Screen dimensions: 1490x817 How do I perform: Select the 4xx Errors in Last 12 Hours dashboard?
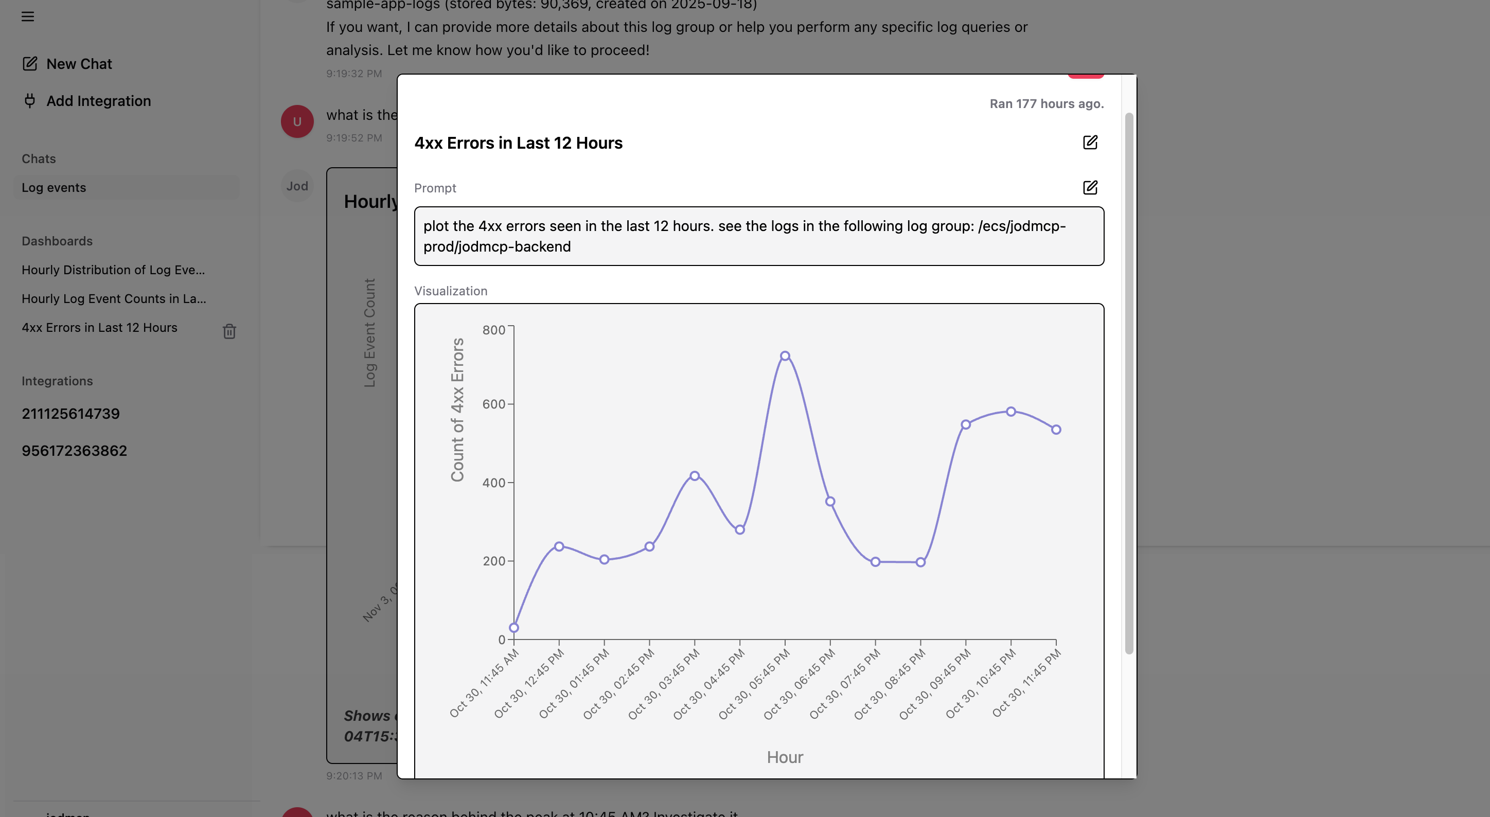point(99,327)
